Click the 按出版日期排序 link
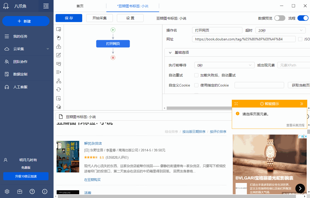Screen dimensions: 310x198 (x=194, y=132)
